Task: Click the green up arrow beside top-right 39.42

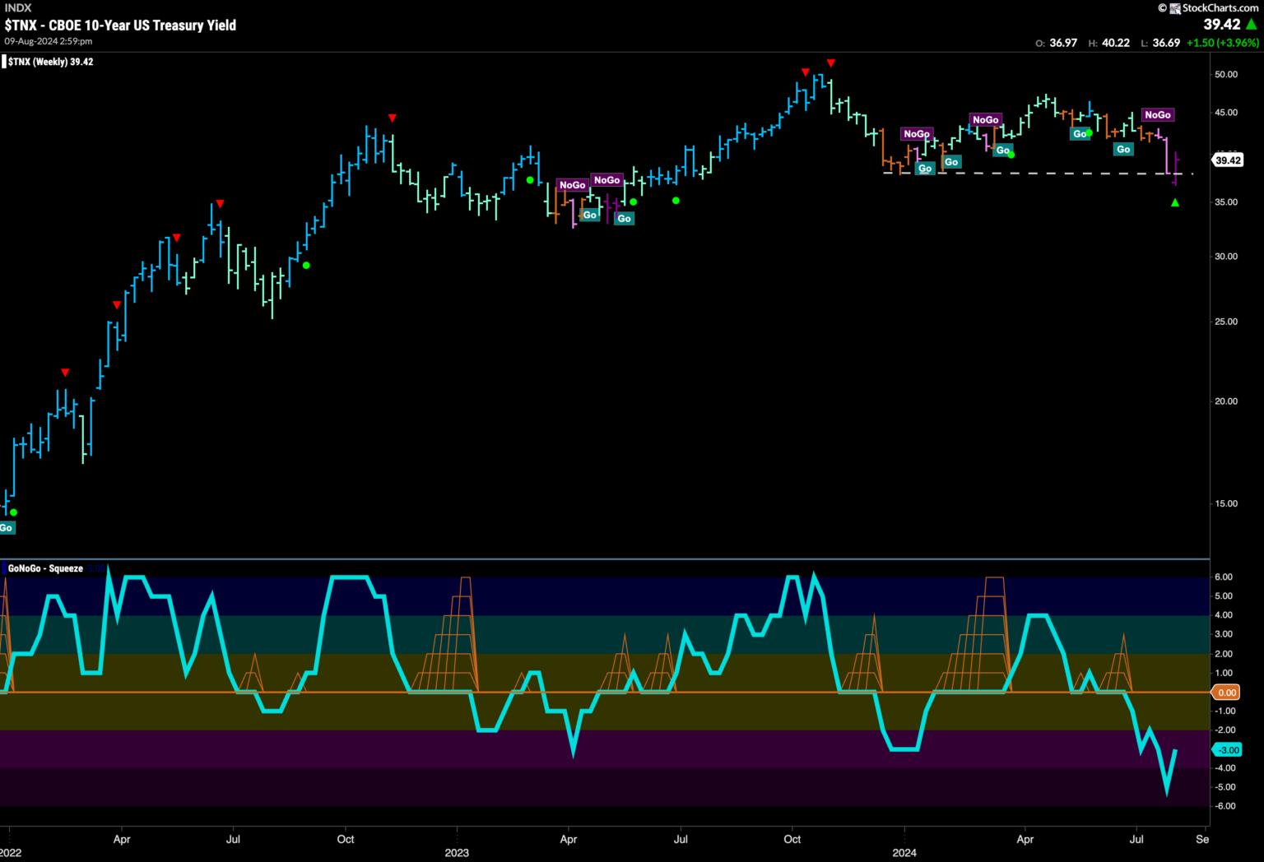Action: coord(1251,25)
